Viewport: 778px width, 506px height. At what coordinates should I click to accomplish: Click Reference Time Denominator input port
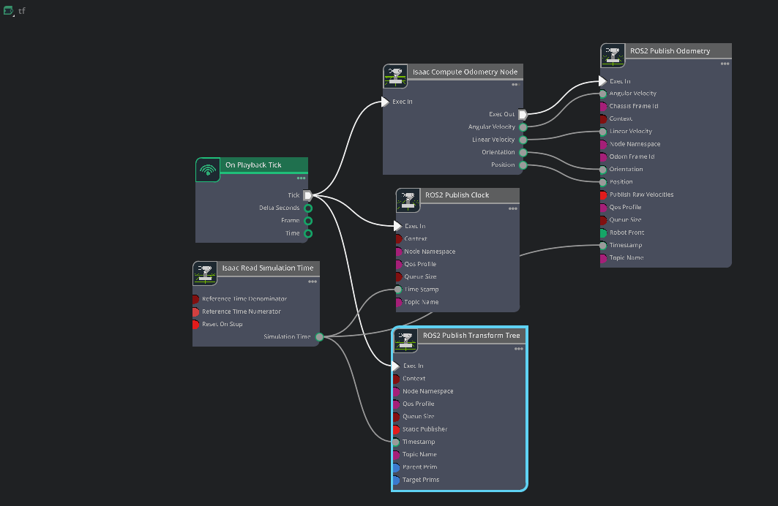pos(195,299)
